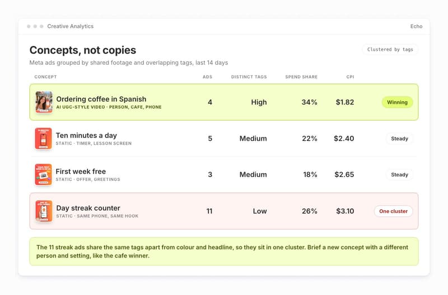Open the Ten minutes a day thumbnail
This screenshot has height=295, width=448.
(44, 139)
